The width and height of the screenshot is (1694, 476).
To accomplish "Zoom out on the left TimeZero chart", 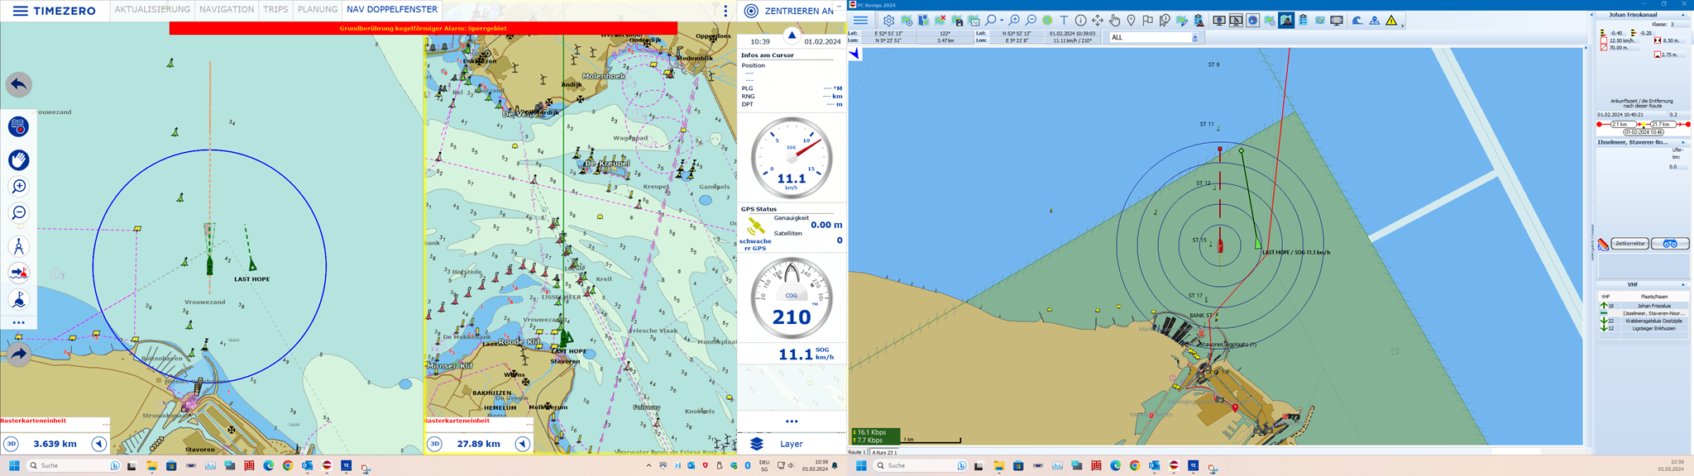I will 18,213.
